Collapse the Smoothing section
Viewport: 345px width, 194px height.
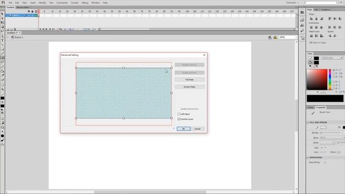coord(308,157)
